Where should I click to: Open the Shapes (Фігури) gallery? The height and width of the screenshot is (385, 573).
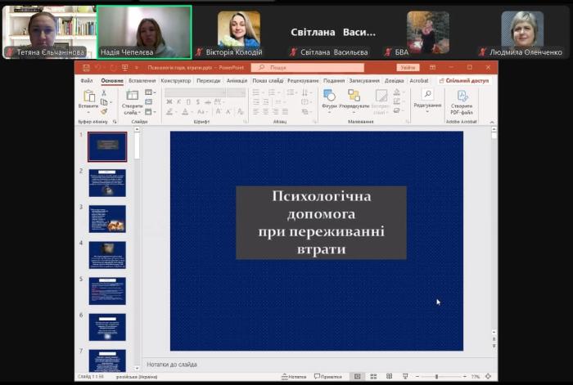[329, 96]
